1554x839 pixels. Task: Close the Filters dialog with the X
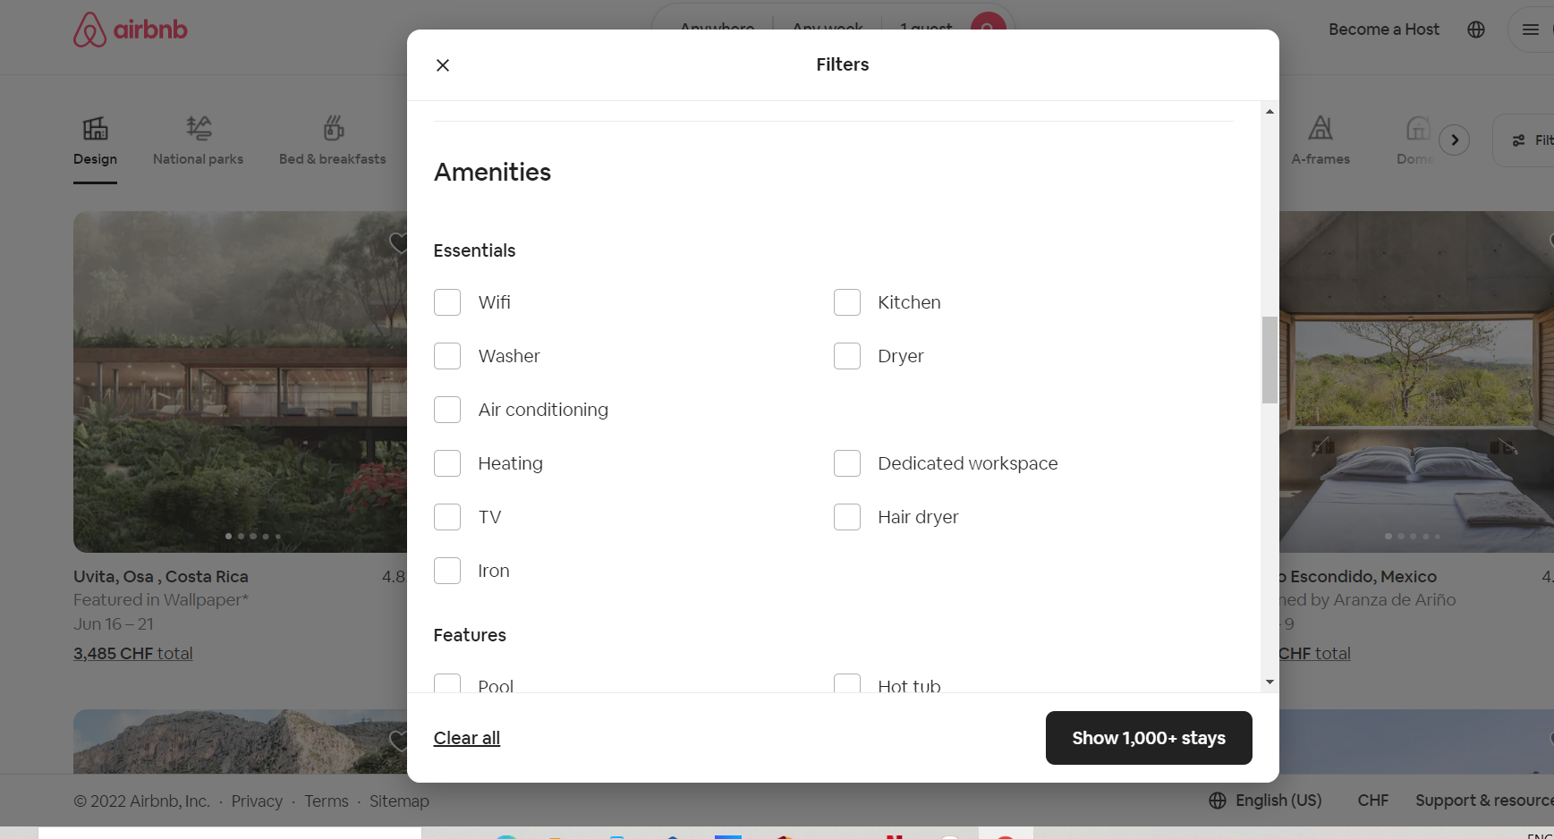[x=443, y=65]
